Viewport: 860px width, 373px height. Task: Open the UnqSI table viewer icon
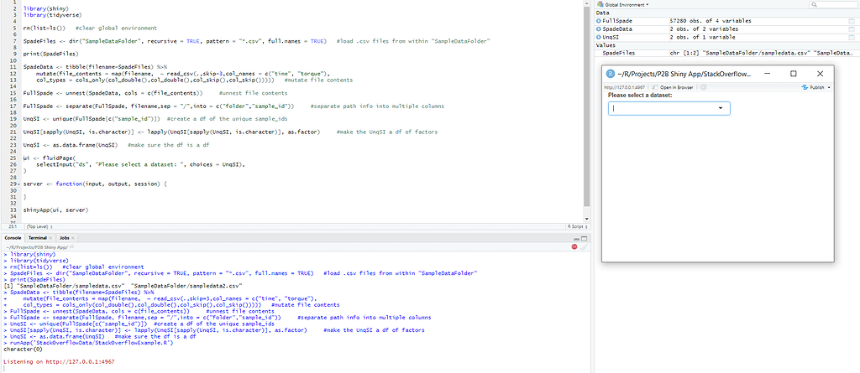pyautogui.click(x=852, y=36)
